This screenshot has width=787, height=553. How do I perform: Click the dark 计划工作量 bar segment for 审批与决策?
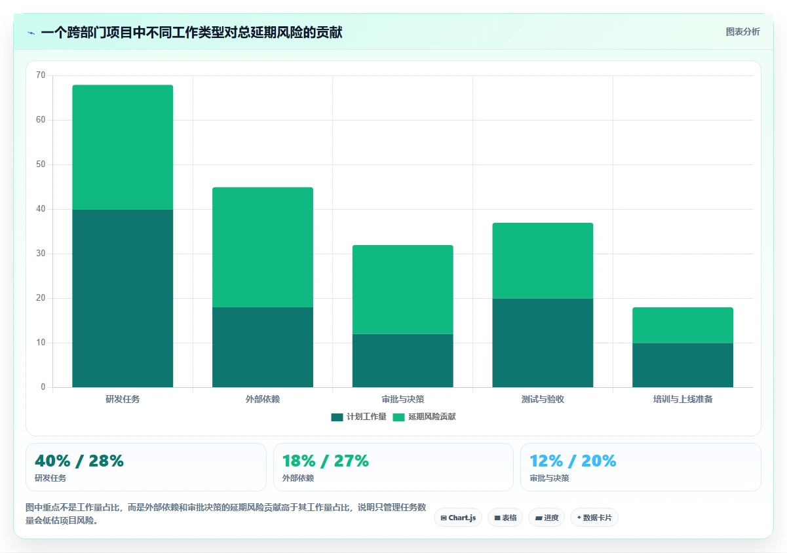click(x=402, y=360)
